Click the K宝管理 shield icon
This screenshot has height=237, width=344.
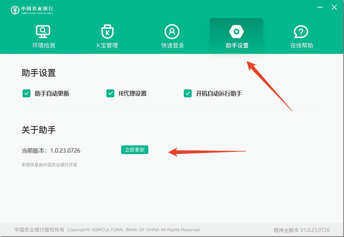click(107, 32)
